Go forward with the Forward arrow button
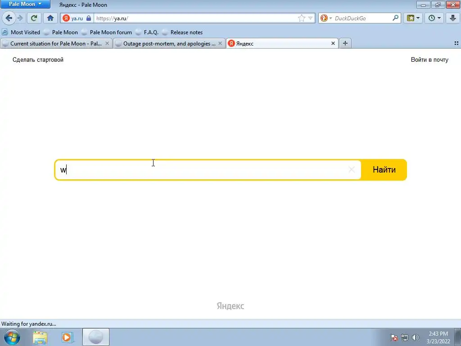The image size is (461, 346). pos(20,18)
